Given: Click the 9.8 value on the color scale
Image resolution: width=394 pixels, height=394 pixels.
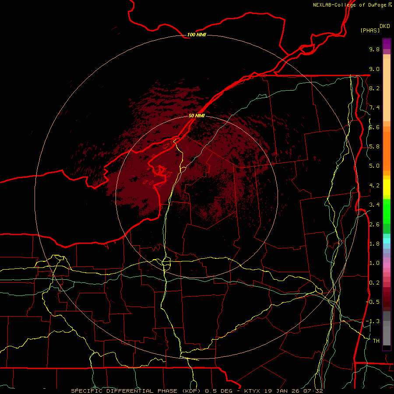Looking at the screenshot, I should (x=374, y=49).
